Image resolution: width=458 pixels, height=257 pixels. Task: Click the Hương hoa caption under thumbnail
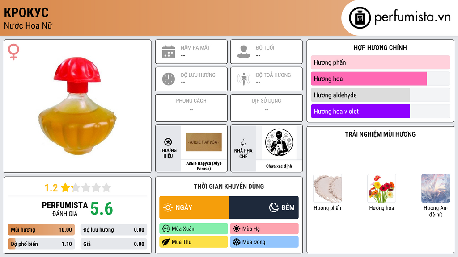tap(382, 208)
